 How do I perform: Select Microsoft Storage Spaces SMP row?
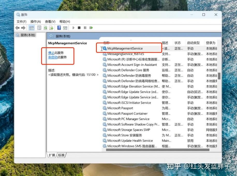coord(159,130)
